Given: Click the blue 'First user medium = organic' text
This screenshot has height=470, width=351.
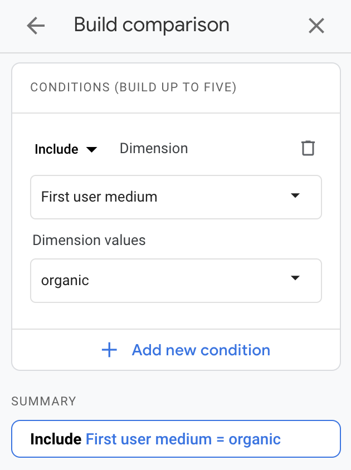Looking at the screenshot, I should click(183, 439).
